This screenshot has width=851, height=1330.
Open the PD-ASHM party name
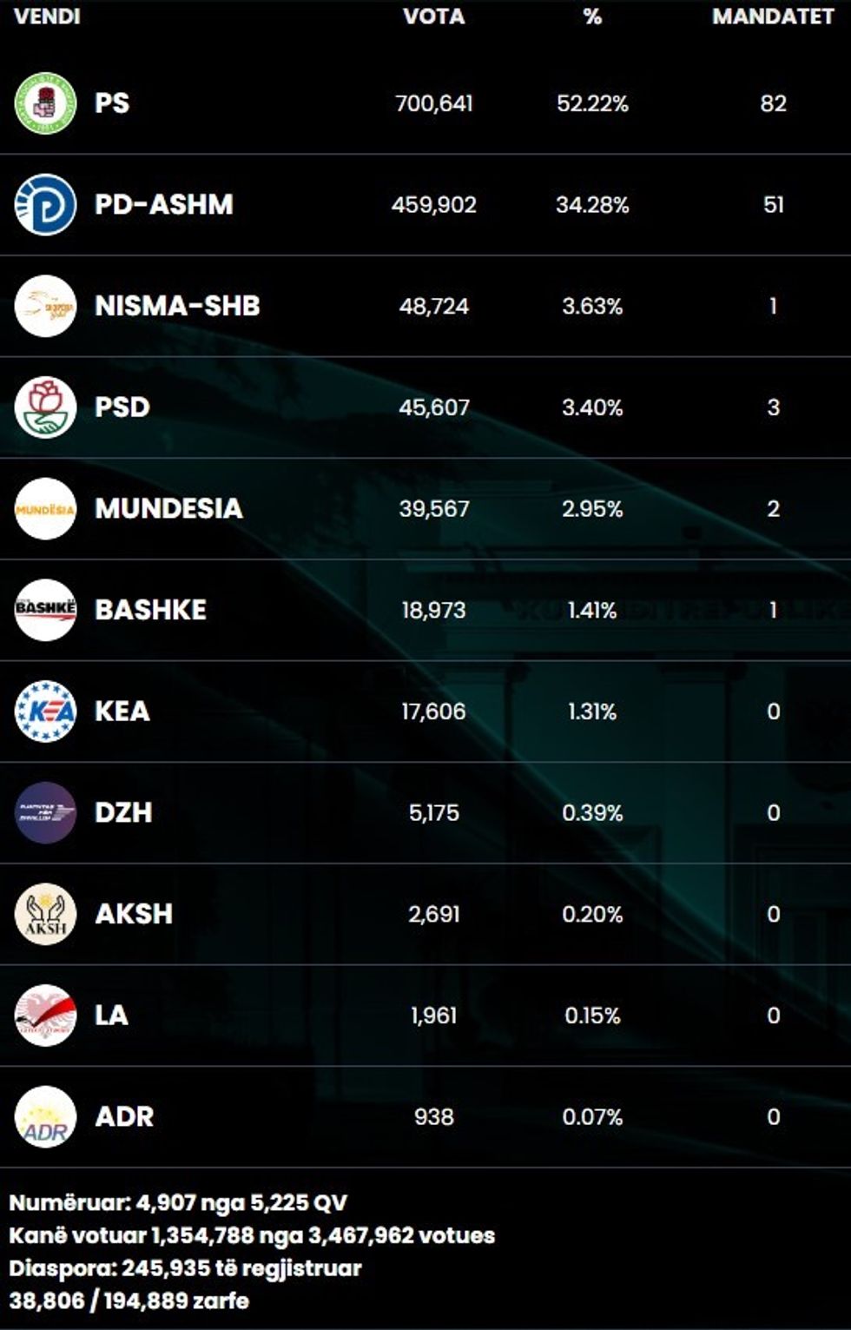point(163,205)
